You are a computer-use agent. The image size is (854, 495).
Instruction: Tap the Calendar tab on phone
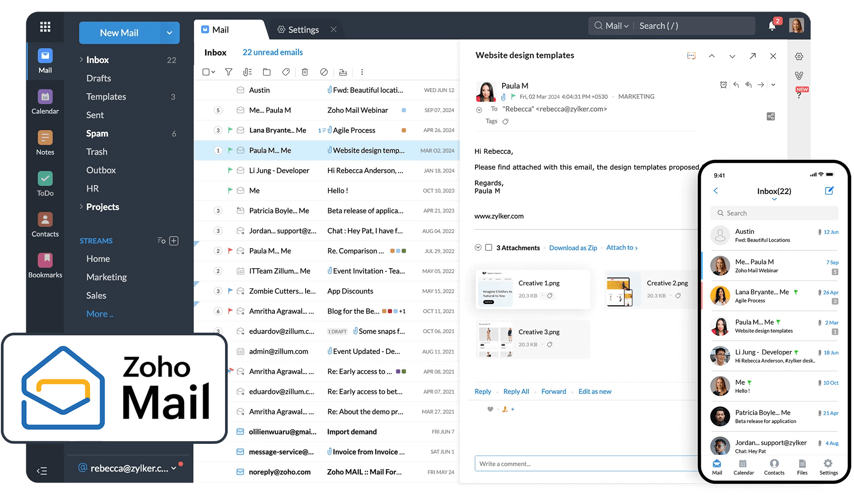(743, 467)
